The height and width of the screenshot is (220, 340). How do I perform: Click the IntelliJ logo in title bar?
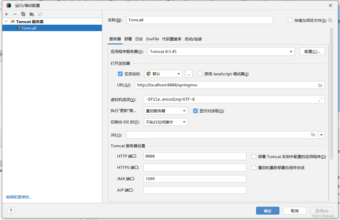9,5
